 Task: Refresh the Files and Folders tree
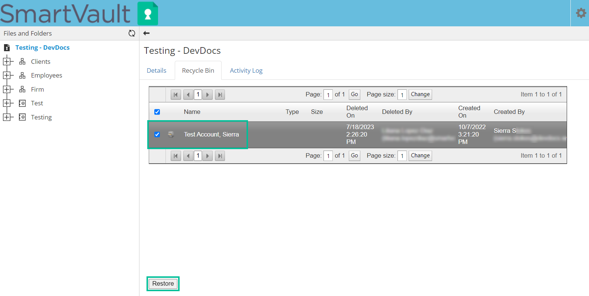(132, 33)
